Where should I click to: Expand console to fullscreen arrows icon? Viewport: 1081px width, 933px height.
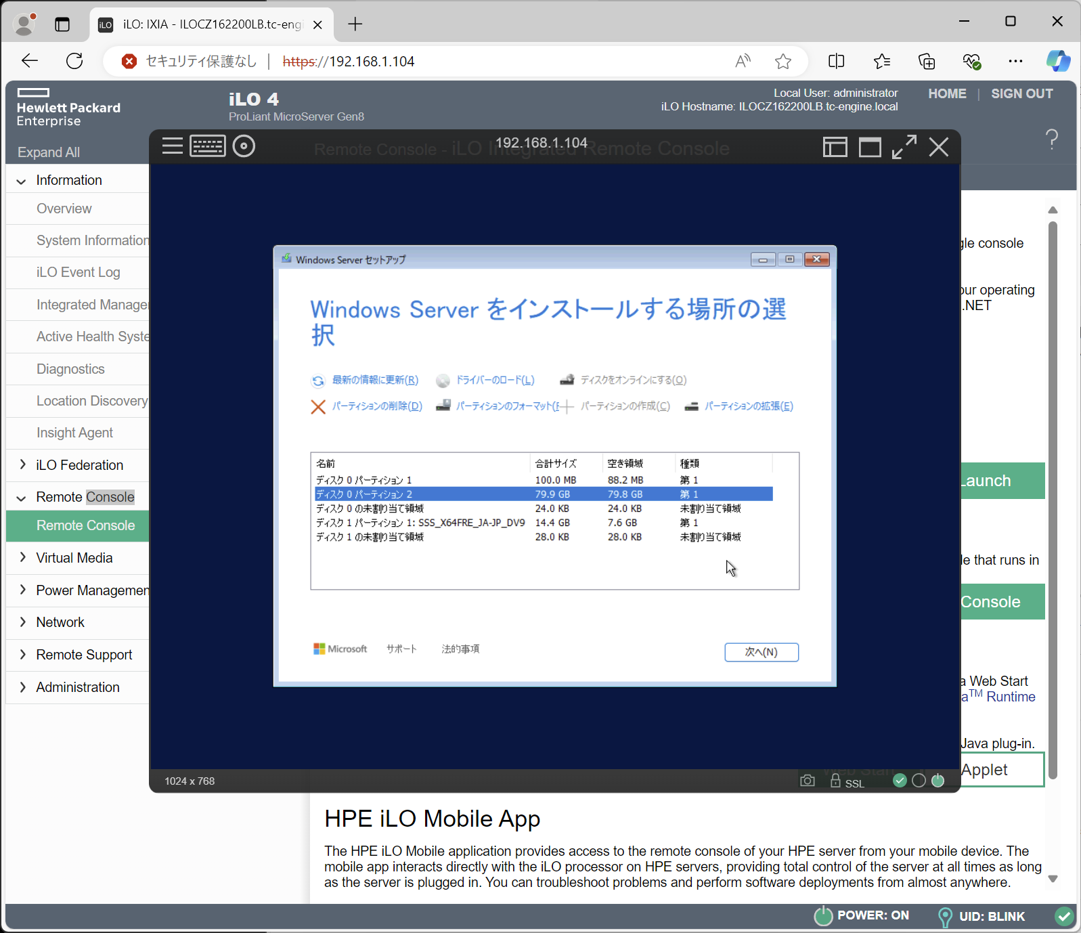point(904,147)
